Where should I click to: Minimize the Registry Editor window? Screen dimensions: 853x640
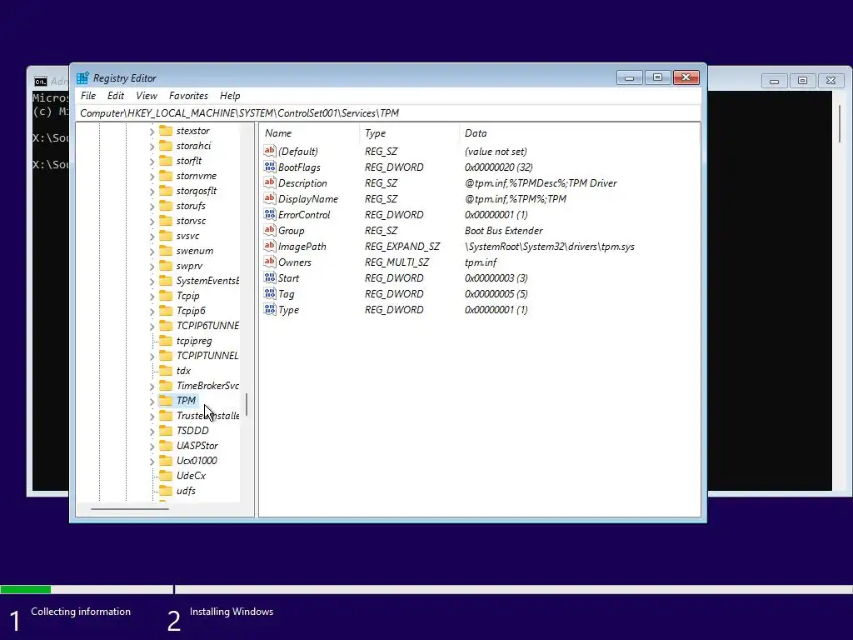630,77
